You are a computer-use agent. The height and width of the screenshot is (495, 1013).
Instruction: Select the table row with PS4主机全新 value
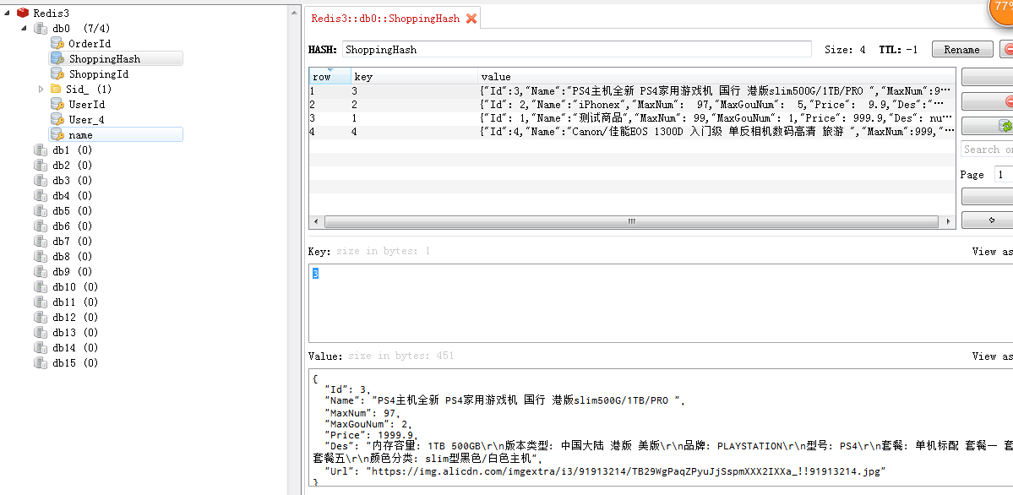click(x=632, y=91)
